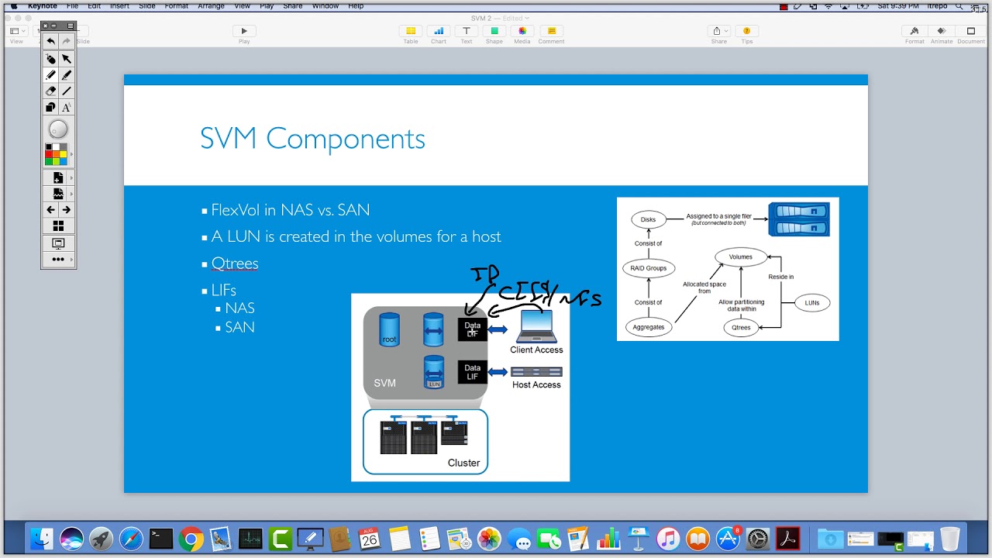The height and width of the screenshot is (558, 992).
Task: Select the straight line tool
Action: [67, 91]
